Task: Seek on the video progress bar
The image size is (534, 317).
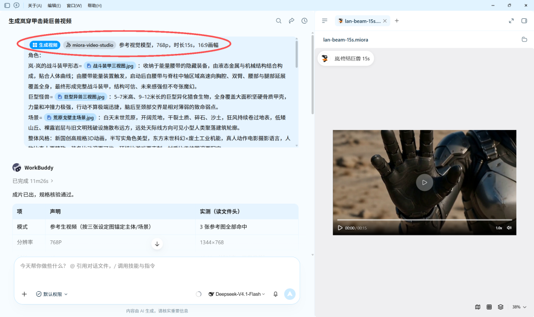Action: (424, 220)
